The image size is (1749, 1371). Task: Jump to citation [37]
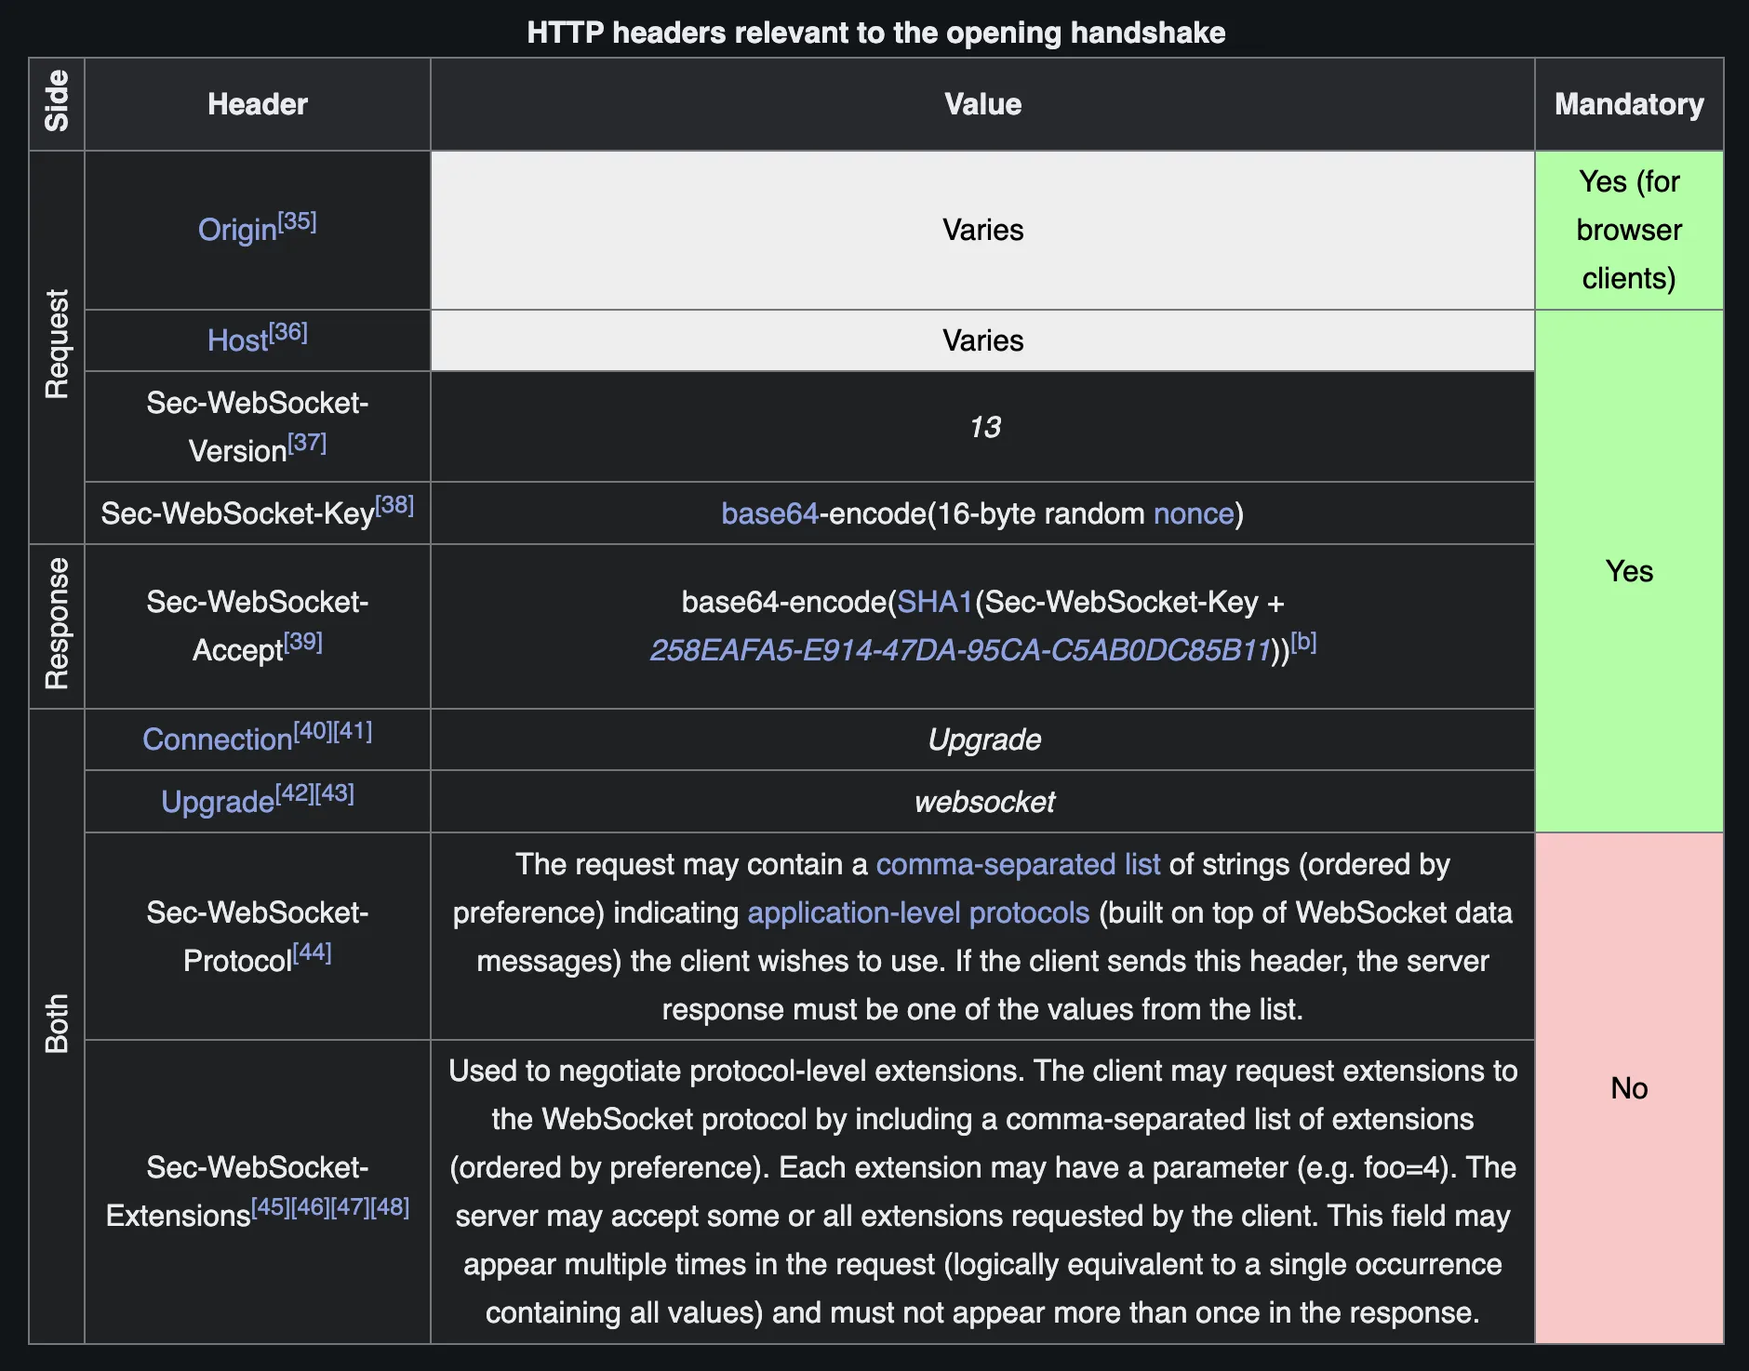click(307, 443)
